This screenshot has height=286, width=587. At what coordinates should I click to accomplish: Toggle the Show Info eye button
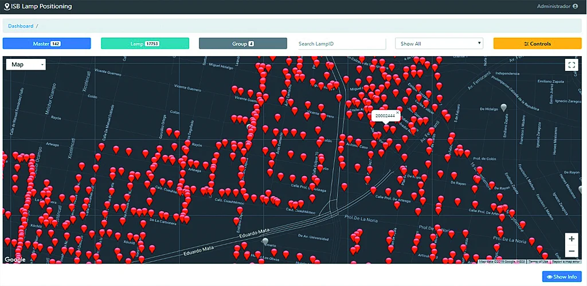click(x=562, y=277)
